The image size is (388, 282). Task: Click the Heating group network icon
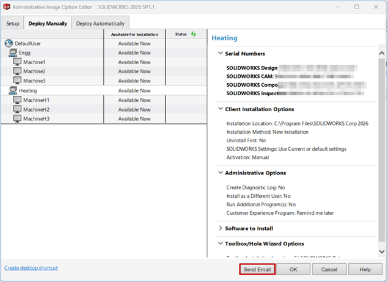click(13, 90)
